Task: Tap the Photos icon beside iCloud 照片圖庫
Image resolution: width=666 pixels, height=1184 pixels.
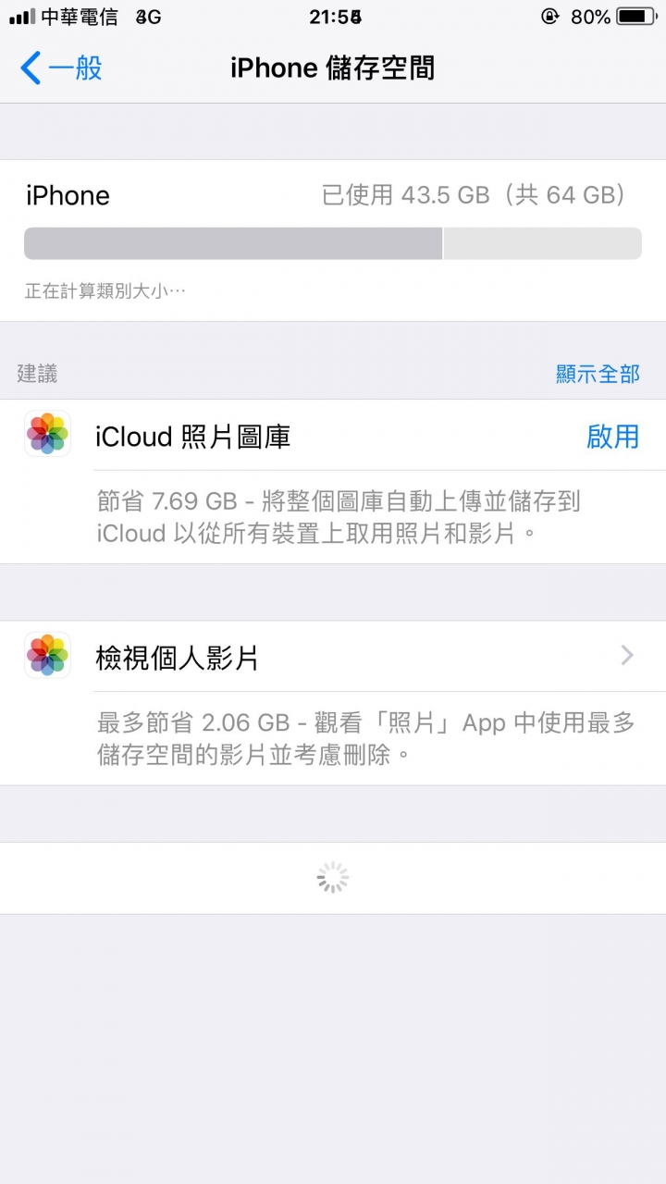Action: click(47, 435)
